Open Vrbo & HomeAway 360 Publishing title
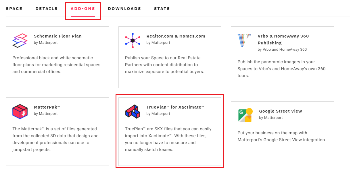 click(283, 40)
